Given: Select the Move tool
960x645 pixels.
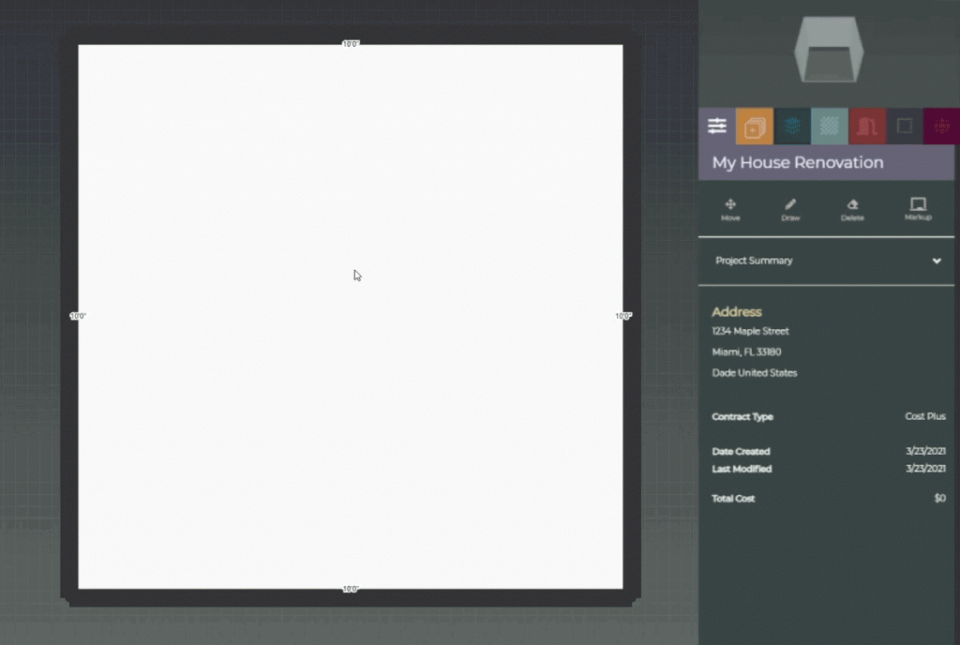Looking at the screenshot, I should (x=730, y=209).
